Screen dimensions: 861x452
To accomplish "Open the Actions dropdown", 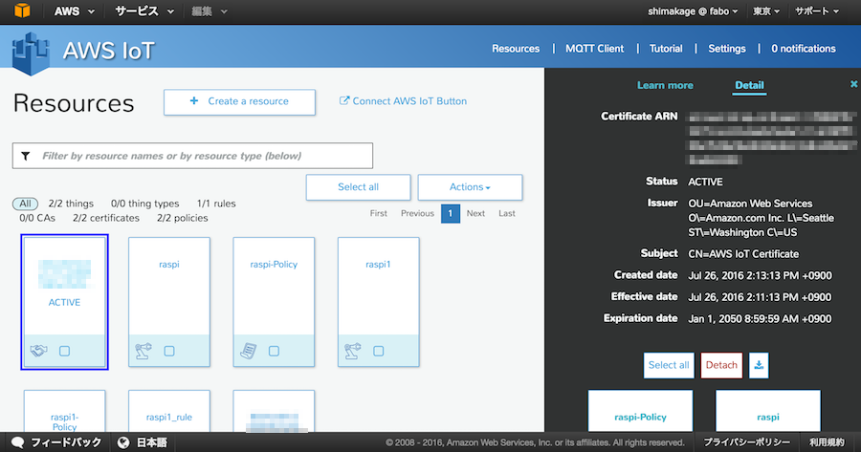I will 470,187.
